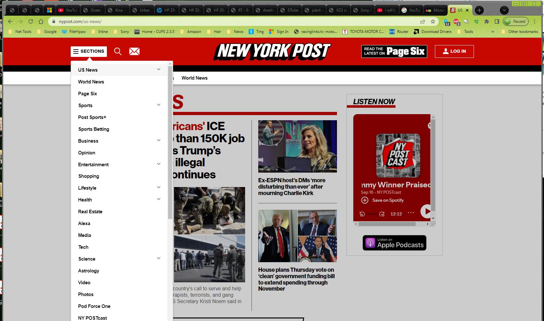
Task: Expand the US News submenu chevron
Action: 159,69
